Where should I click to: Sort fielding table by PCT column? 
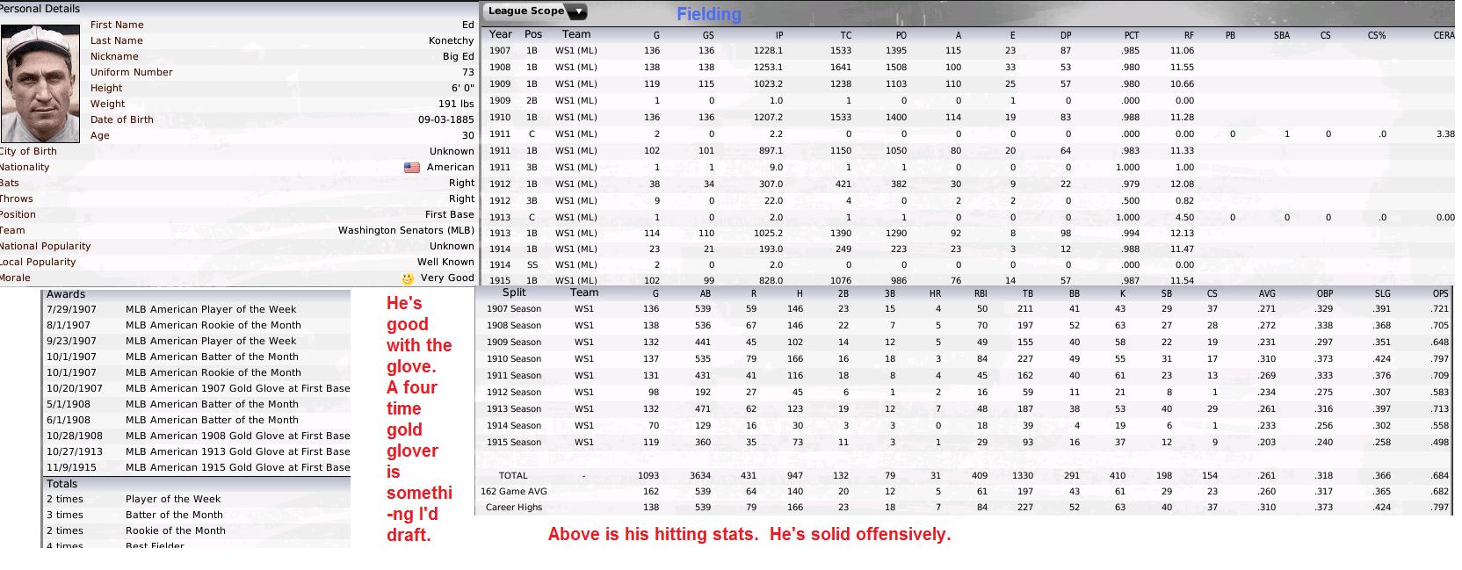tap(1132, 35)
